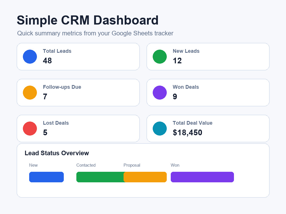Click the 'Follow-ups Due' label
The height and width of the screenshot is (214, 286).
(x=62, y=87)
